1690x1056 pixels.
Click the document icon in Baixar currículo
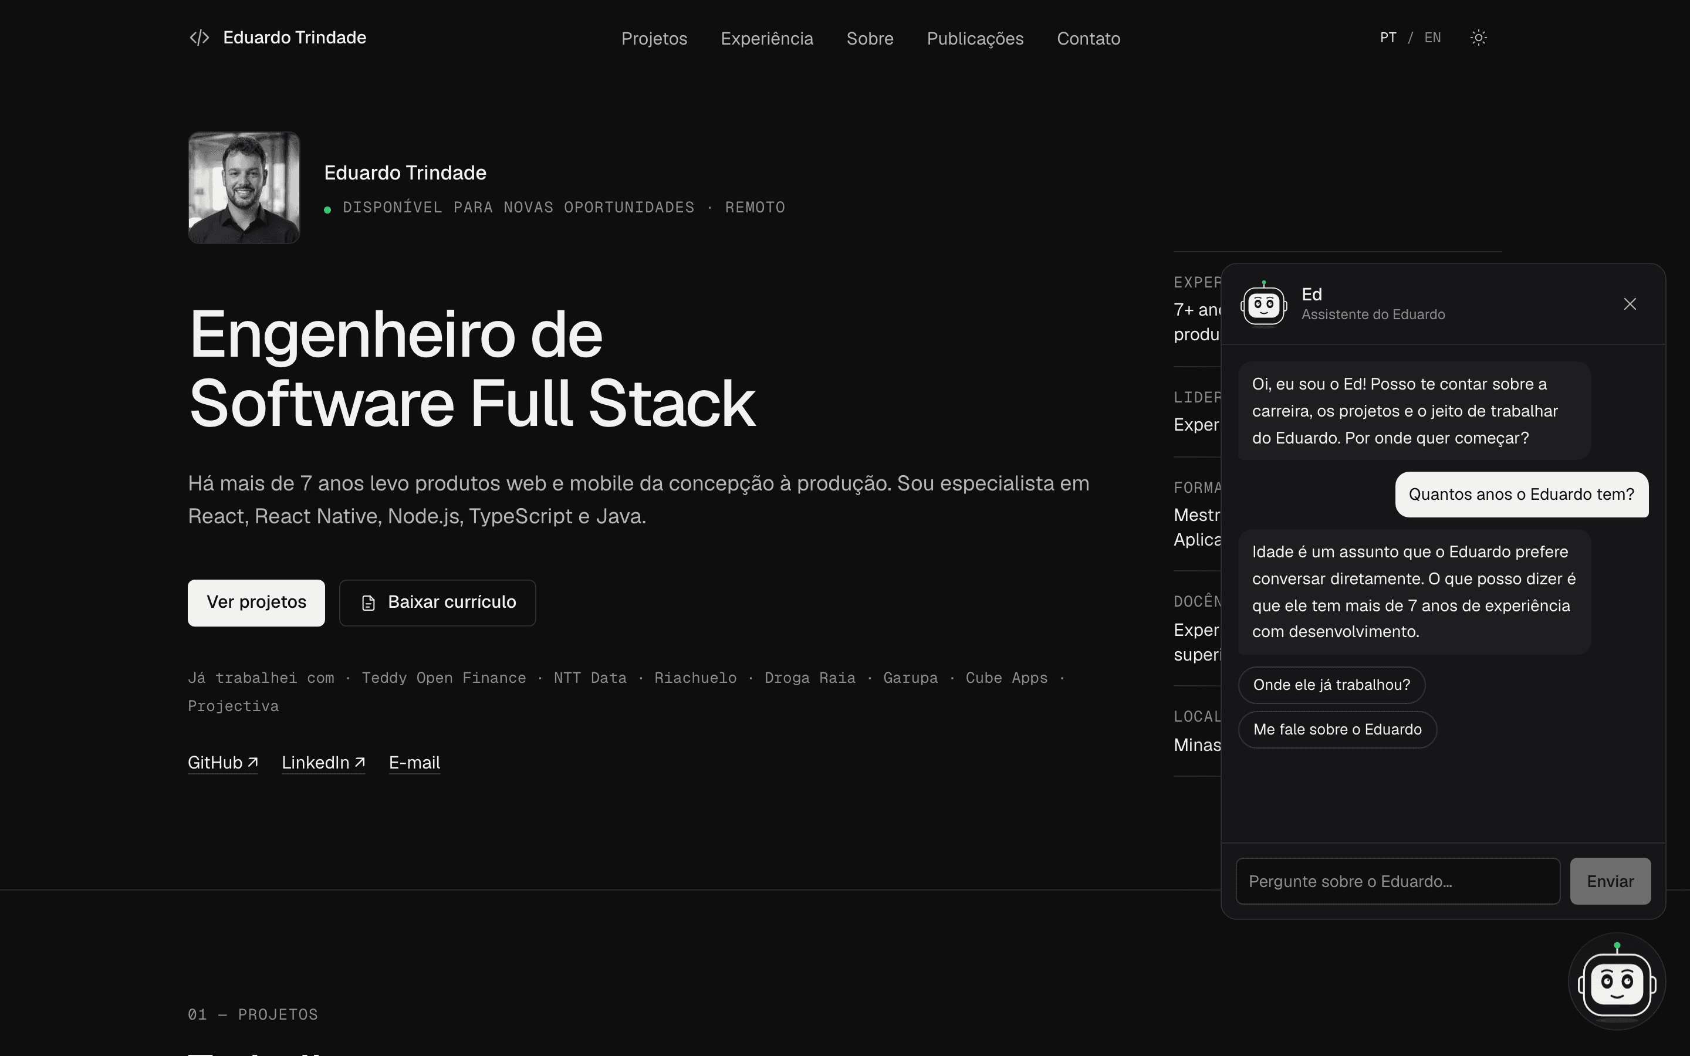pos(369,603)
